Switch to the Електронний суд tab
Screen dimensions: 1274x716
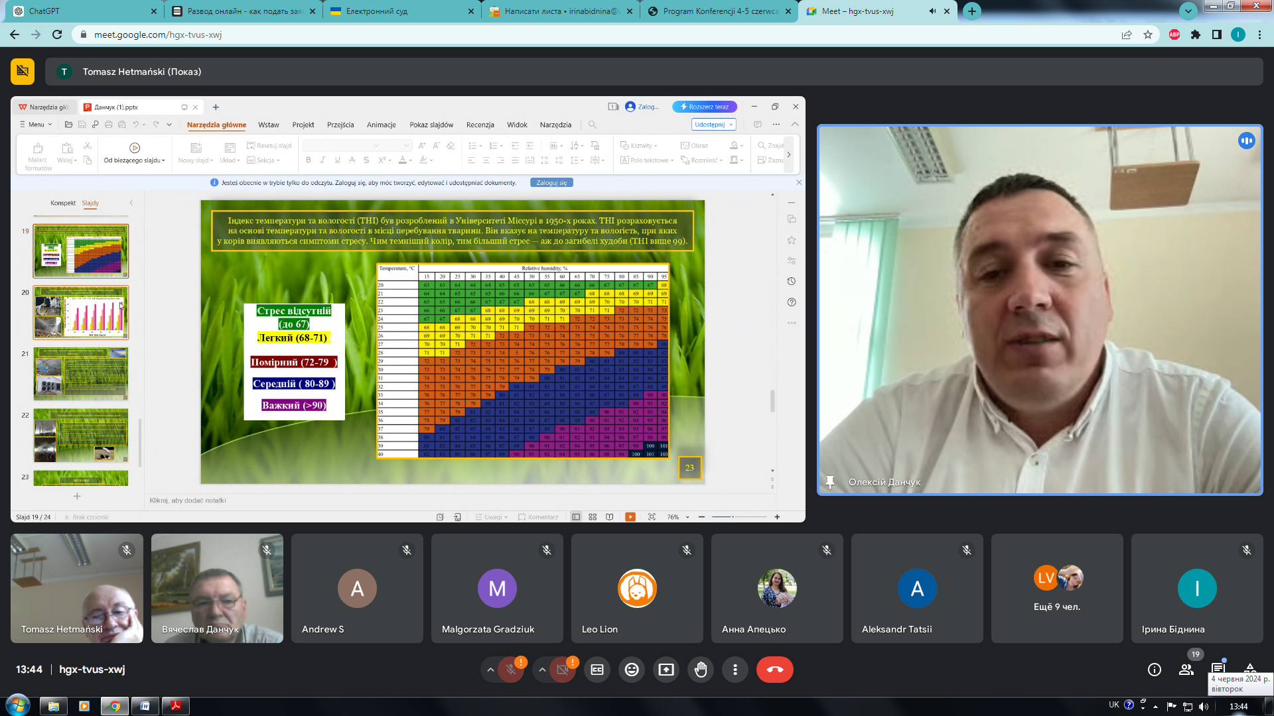coord(403,11)
